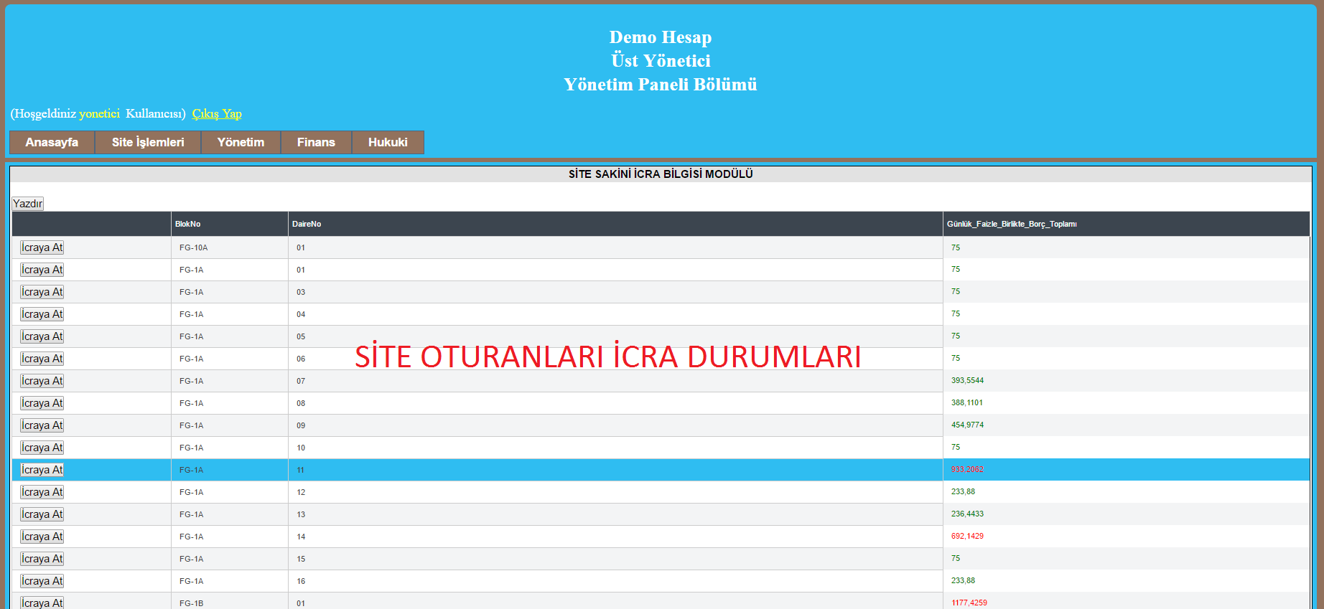This screenshot has width=1324, height=609.
Task: Click İcraya At for FG-1A unit 16
Action: click(42, 581)
